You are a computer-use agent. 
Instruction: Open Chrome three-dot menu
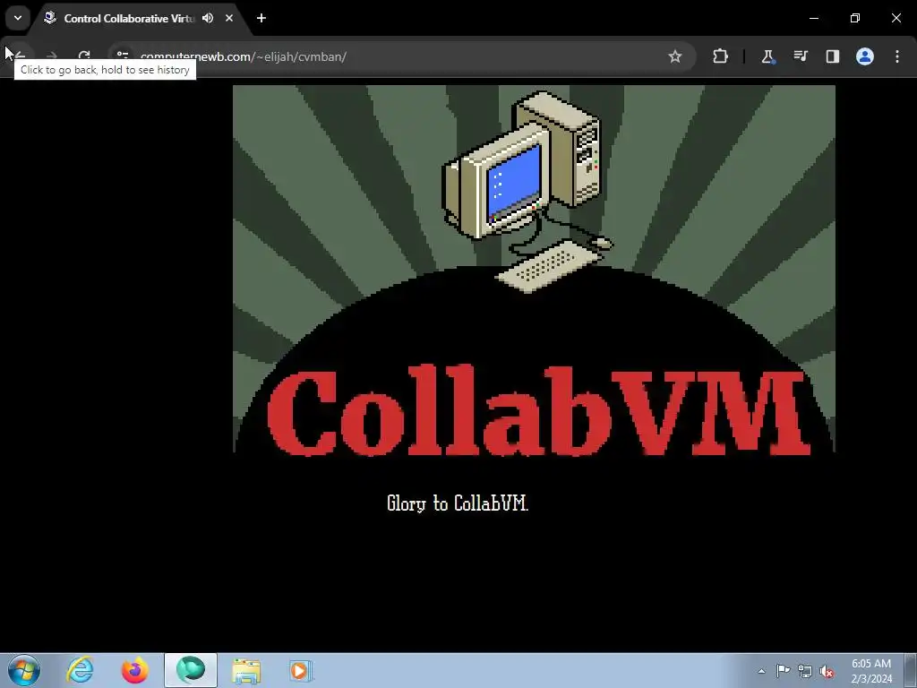coord(897,56)
